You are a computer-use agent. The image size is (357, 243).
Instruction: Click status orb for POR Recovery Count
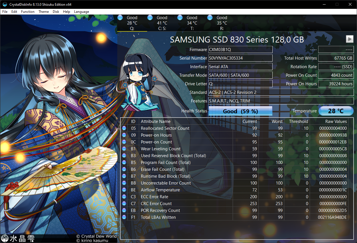pos(124,210)
